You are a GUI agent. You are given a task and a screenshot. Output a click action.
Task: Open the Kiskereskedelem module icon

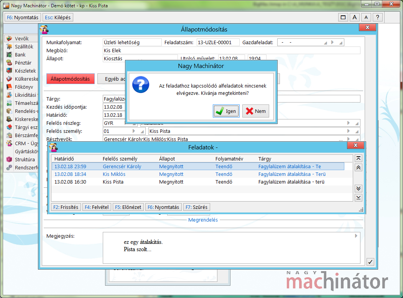coord(9,119)
